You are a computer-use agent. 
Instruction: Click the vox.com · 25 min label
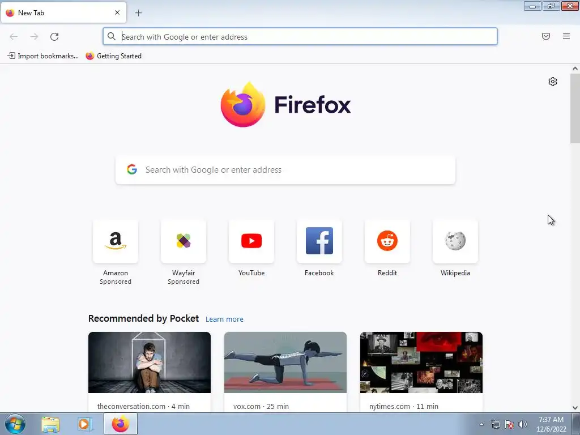[261, 406]
